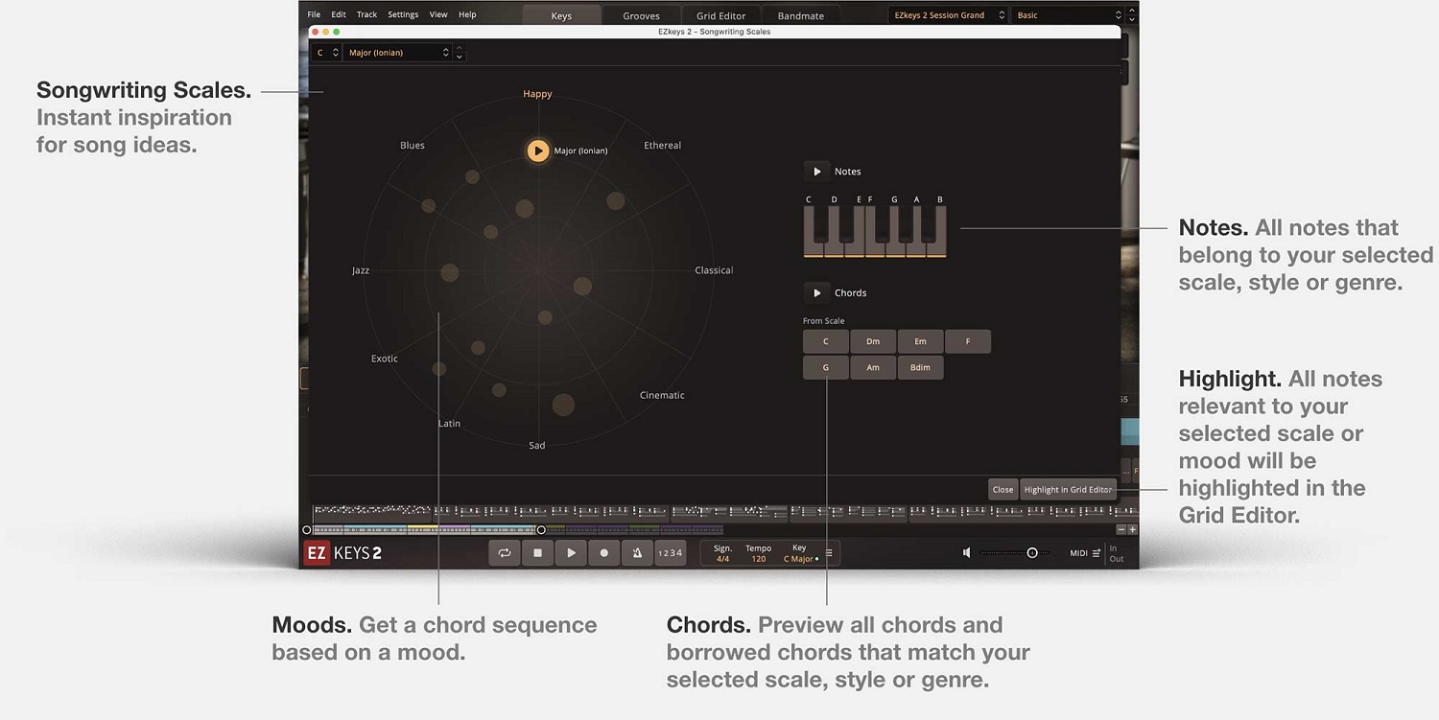Click the song track loop start handle

click(x=307, y=529)
